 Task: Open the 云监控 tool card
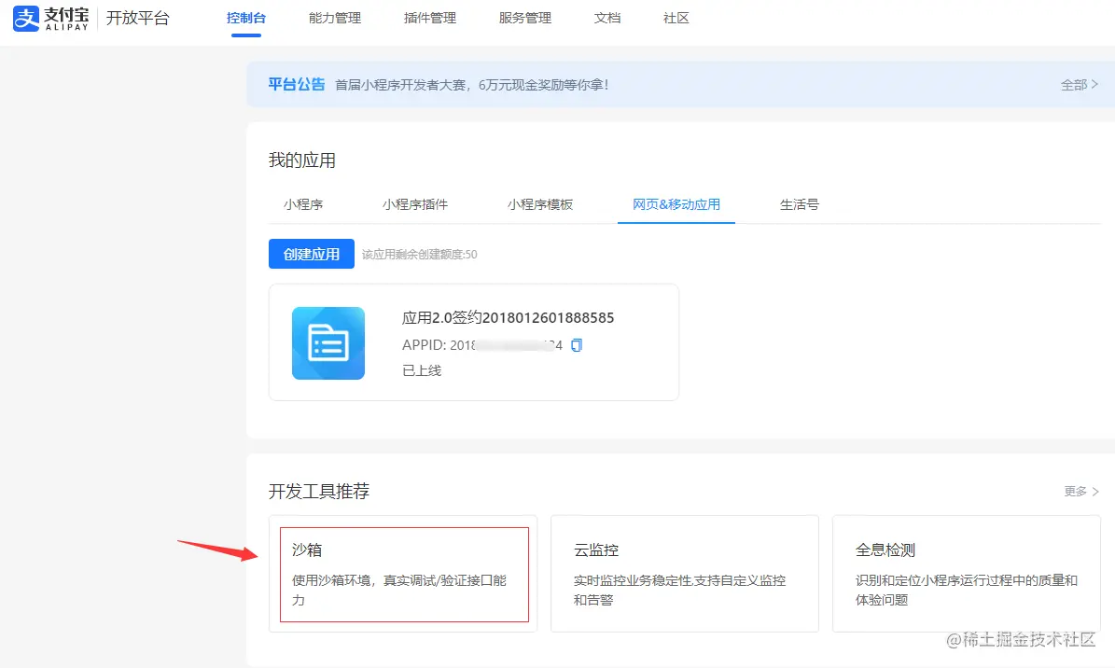point(685,574)
